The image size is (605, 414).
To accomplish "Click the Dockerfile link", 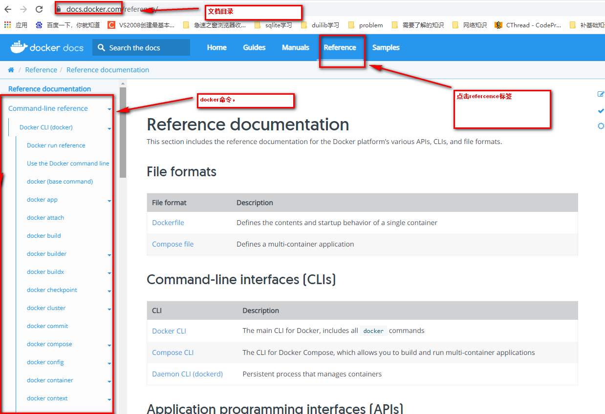I will click(168, 223).
